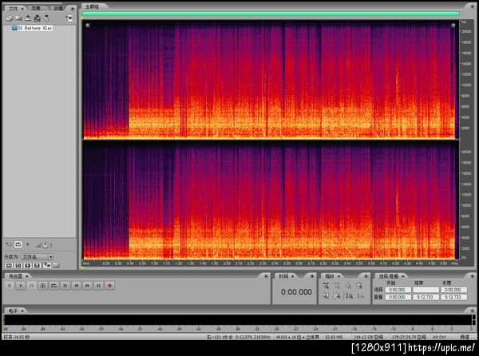
Task: Click Play from Cursor to End button
Action: click(x=42, y=286)
